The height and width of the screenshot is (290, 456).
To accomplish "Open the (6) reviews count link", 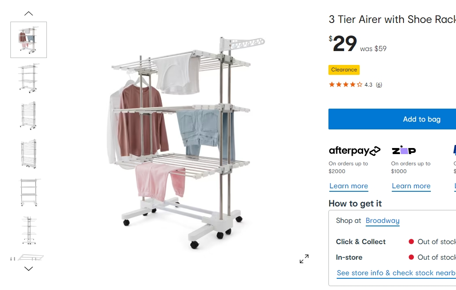I will (x=379, y=85).
